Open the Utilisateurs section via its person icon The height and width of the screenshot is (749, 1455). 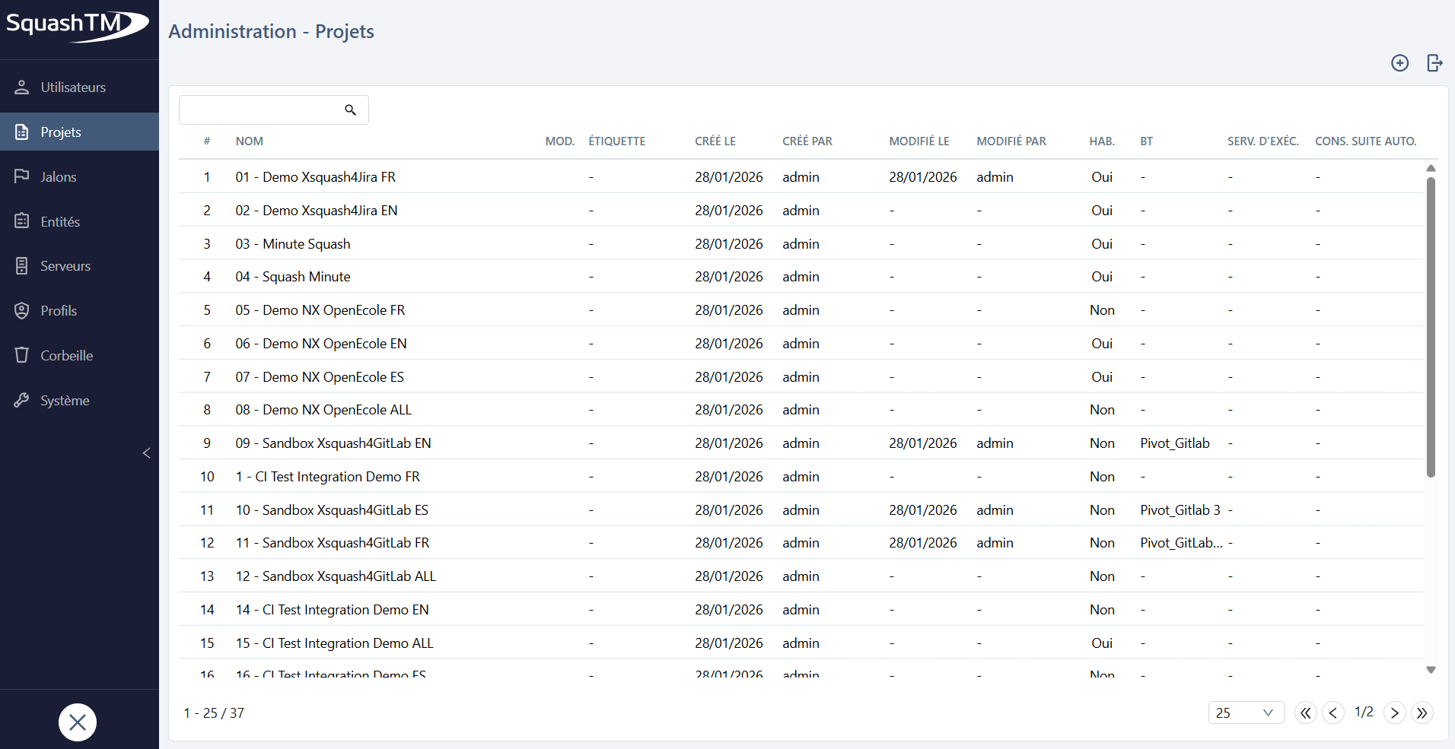click(x=21, y=87)
